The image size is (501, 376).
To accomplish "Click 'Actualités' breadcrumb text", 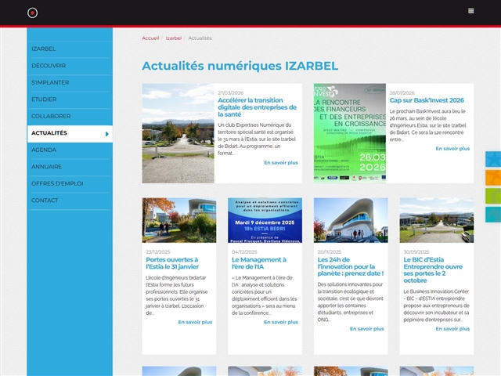I will pyautogui.click(x=200, y=38).
